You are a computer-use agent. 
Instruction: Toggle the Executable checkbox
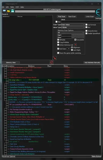[x=75, y=40]
